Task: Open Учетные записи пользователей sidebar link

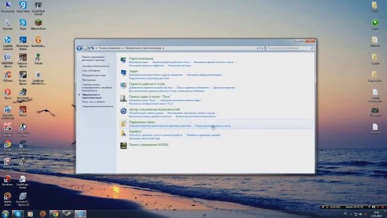Action: [97, 87]
